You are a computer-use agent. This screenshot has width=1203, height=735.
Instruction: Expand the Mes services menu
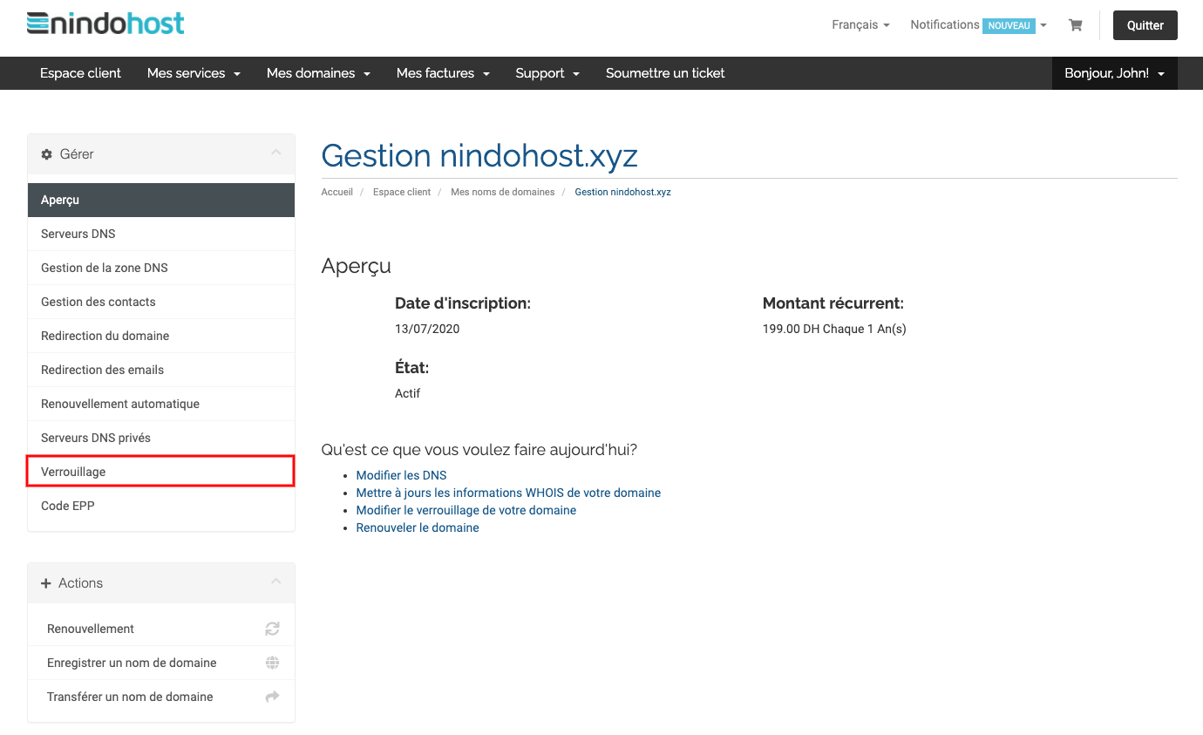[x=194, y=73]
